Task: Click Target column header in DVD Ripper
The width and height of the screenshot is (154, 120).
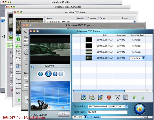Action: coord(110,18)
